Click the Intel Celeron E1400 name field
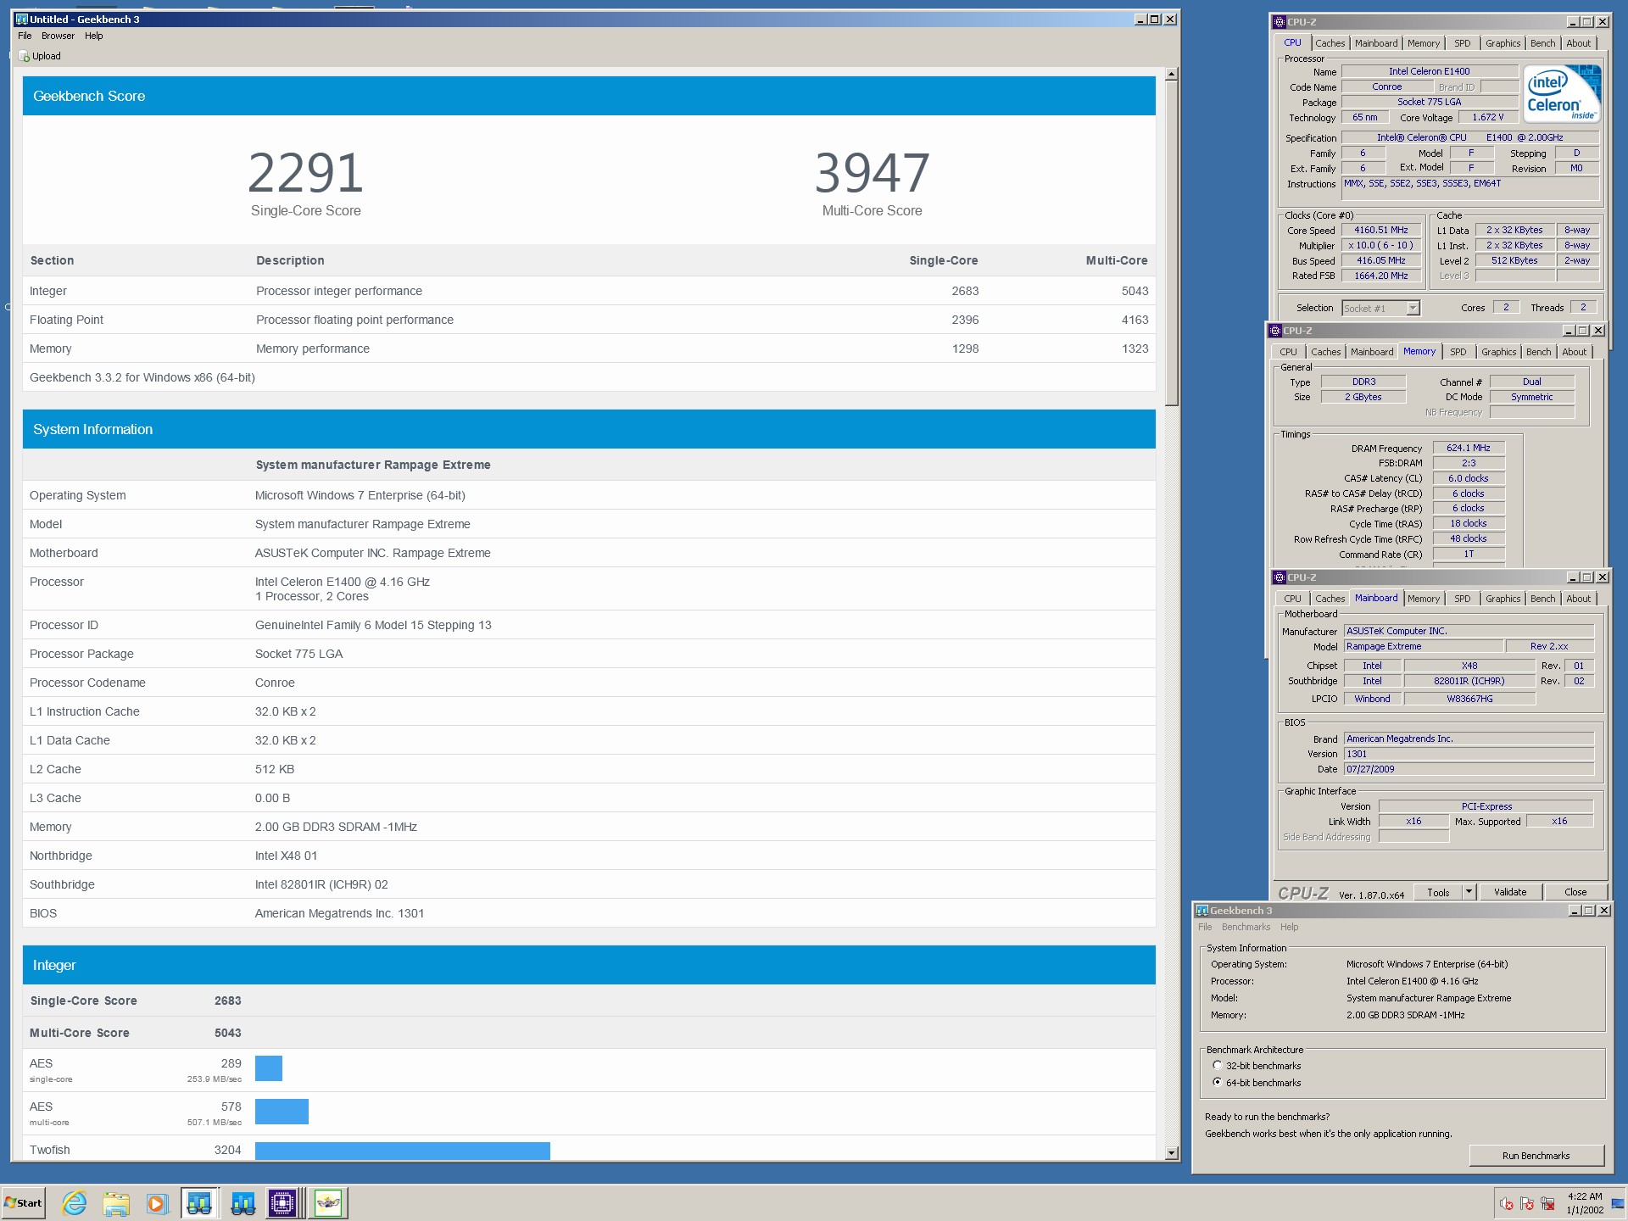This screenshot has width=1628, height=1221. pyautogui.click(x=1429, y=71)
